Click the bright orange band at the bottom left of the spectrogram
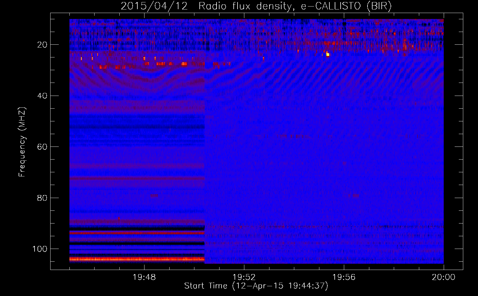Image resolution: width=478 pixels, height=296 pixels. tap(137, 259)
